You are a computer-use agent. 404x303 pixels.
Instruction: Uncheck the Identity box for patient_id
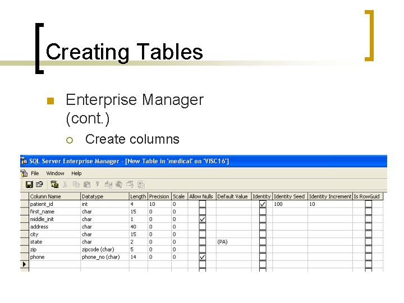pos(263,204)
